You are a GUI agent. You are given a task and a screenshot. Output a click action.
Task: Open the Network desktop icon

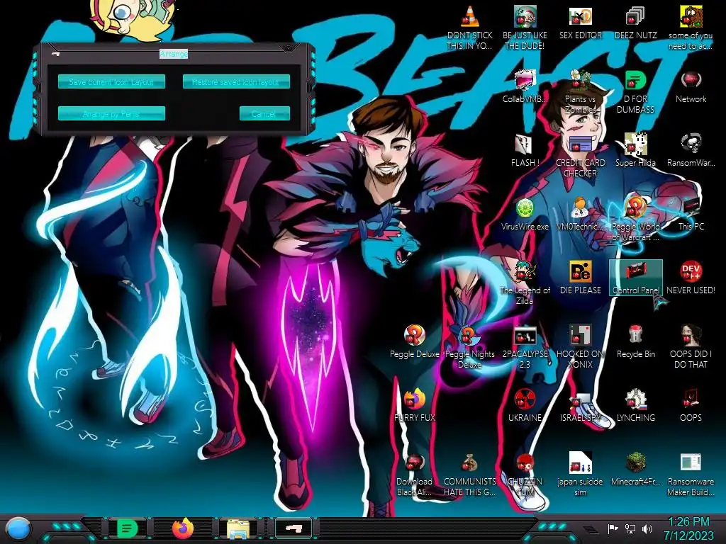[691, 87]
